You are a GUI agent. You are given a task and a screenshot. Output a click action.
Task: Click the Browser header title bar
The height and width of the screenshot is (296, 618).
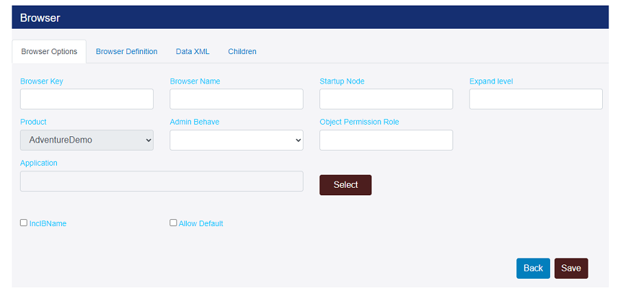(310, 17)
